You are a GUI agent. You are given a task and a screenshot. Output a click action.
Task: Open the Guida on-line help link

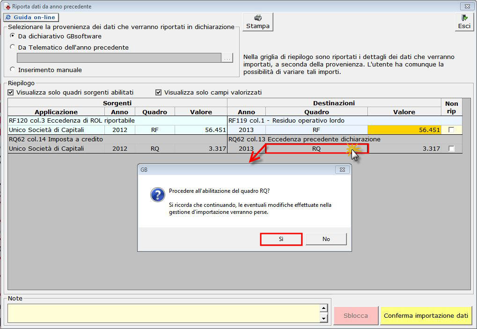tap(30, 17)
